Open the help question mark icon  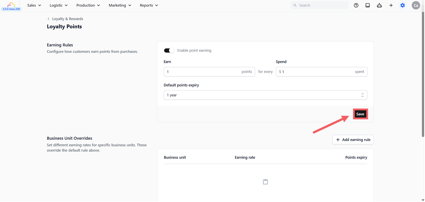(356, 5)
